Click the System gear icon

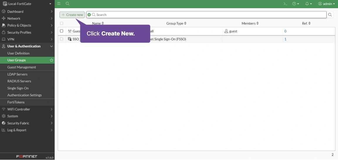(4, 116)
